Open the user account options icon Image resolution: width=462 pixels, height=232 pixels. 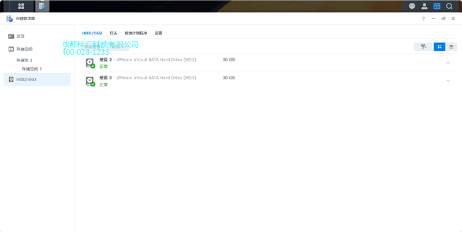click(424, 6)
